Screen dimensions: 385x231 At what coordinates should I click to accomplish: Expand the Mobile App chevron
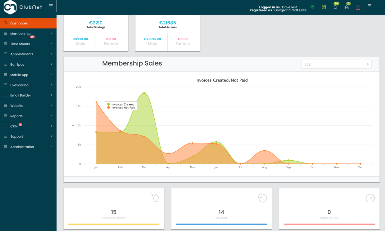click(51, 75)
